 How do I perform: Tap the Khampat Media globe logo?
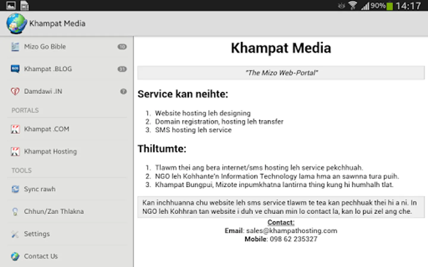click(16, 23)
